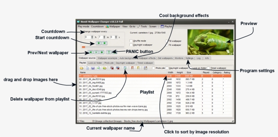Click the yellow flag icon in playlist toolbar
Viewport: 278px width, 137px height.
click(x=138, y=68)
